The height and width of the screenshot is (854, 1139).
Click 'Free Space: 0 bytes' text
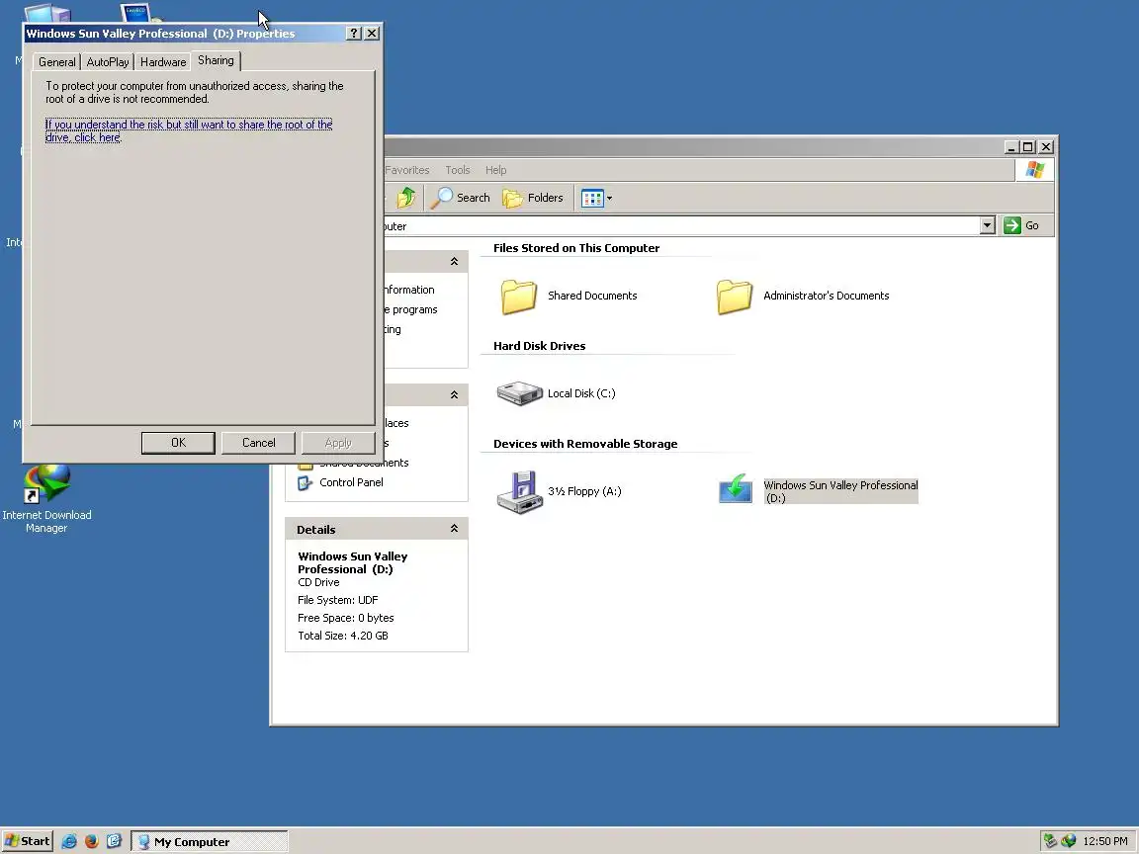346,618
